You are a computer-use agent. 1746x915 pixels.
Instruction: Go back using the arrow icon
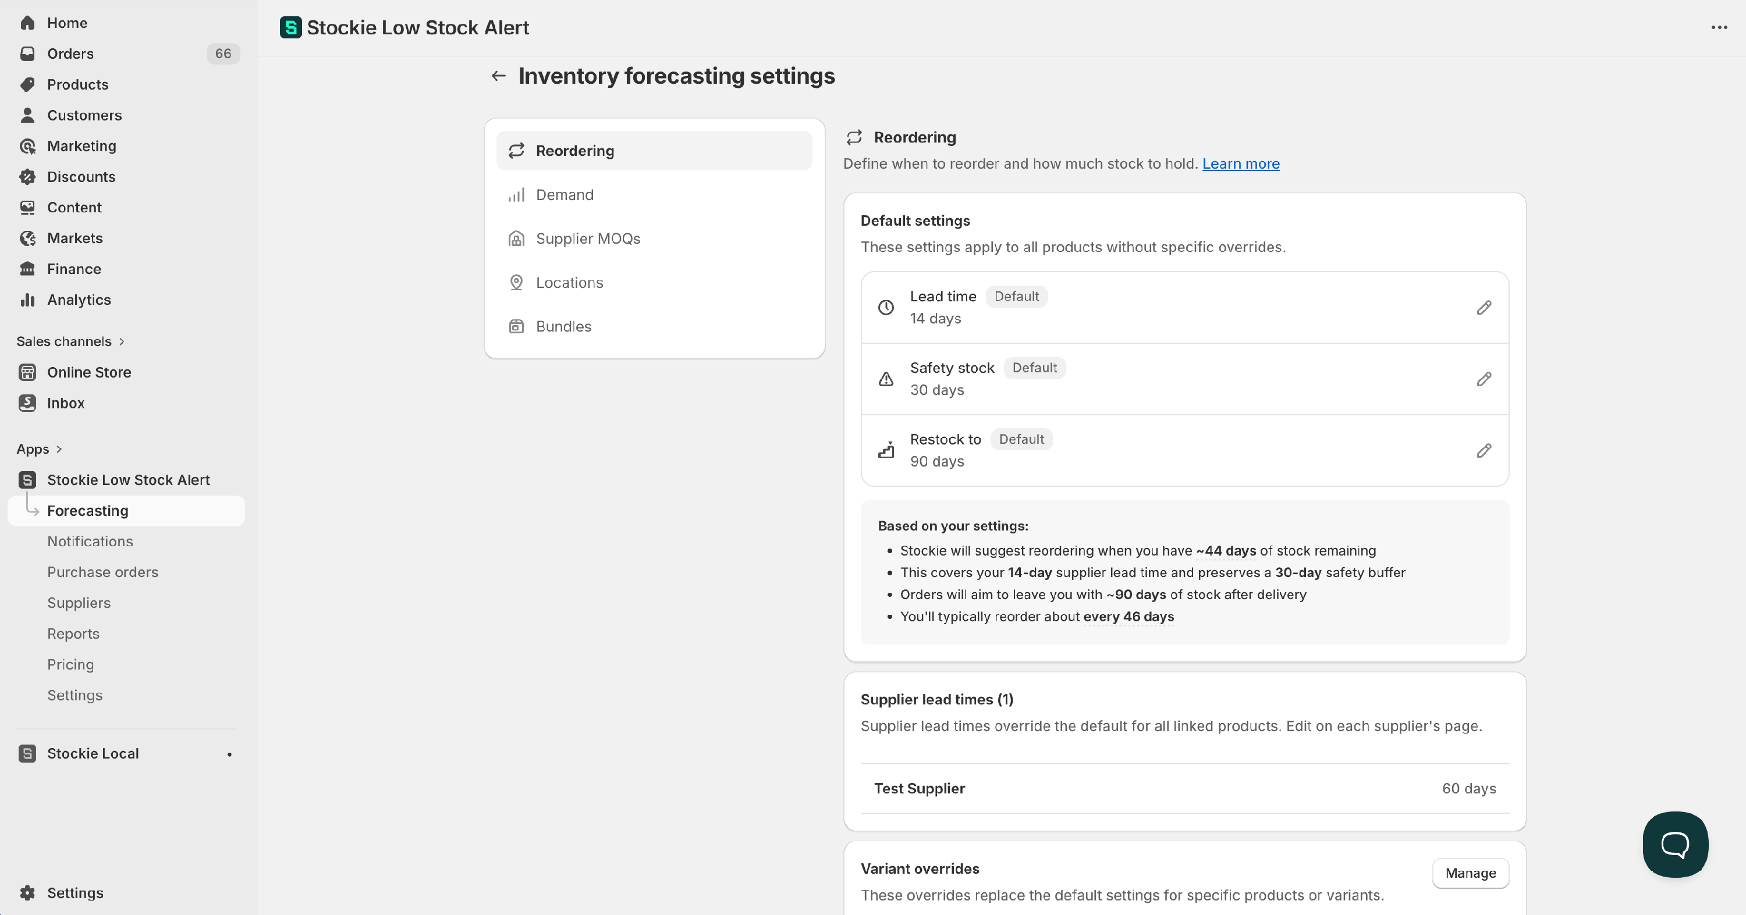pyautogui.click(x=499, y=76)
